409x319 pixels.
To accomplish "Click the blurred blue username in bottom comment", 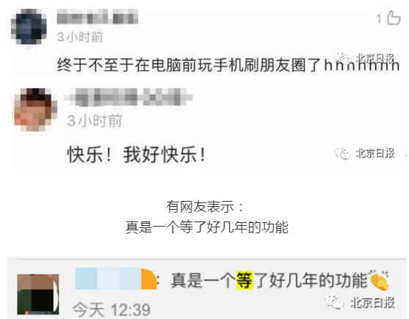I will (x=116, y=279).
